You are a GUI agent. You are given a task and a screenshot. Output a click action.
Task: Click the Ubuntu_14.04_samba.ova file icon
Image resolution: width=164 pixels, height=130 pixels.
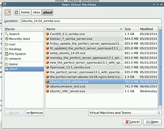pos(47,82)
